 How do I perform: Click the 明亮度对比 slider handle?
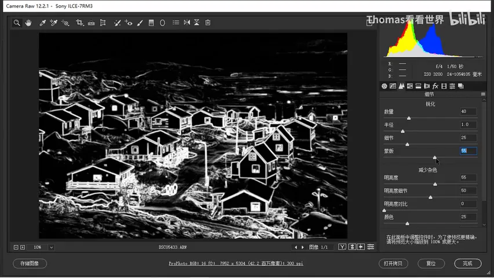tap(384, 210)
